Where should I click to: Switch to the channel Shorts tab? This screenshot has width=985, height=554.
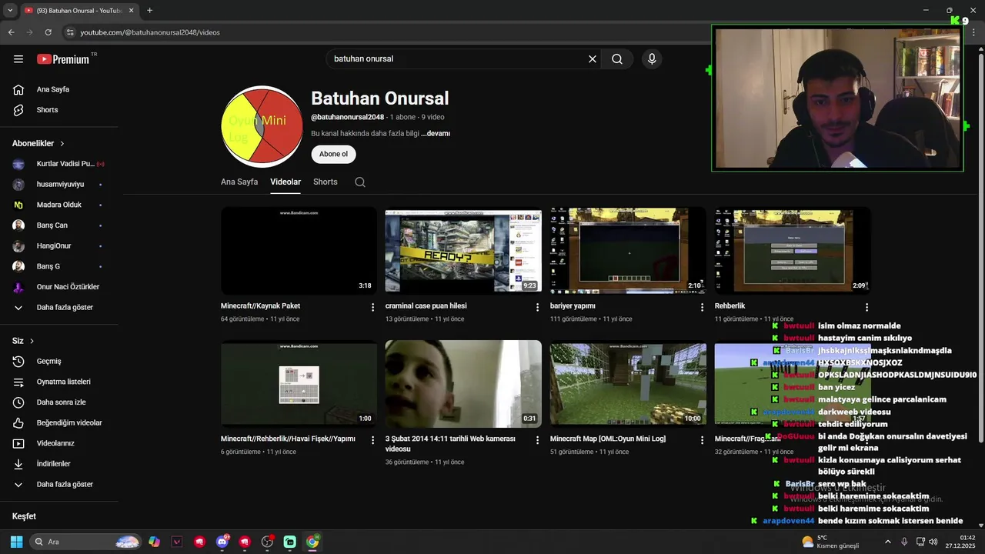(x=326, y=182)
